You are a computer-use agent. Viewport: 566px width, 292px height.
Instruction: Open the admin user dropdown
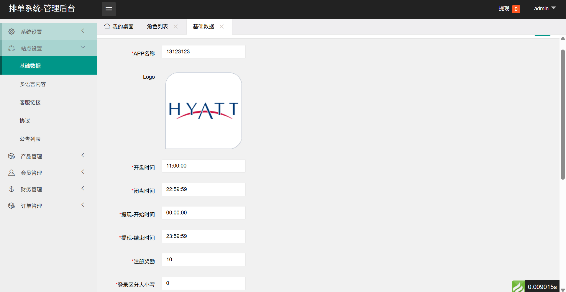(545, 9)
